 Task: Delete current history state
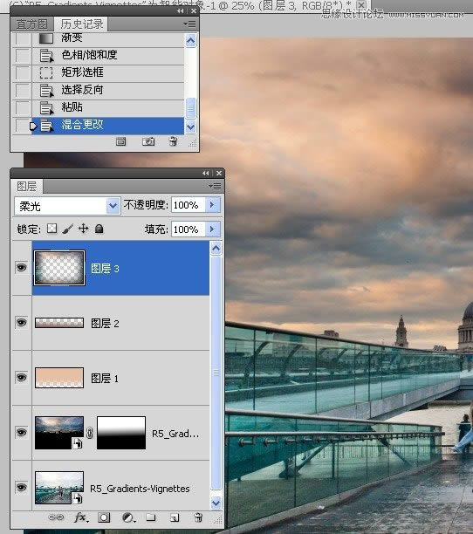(x=173, y=141)
